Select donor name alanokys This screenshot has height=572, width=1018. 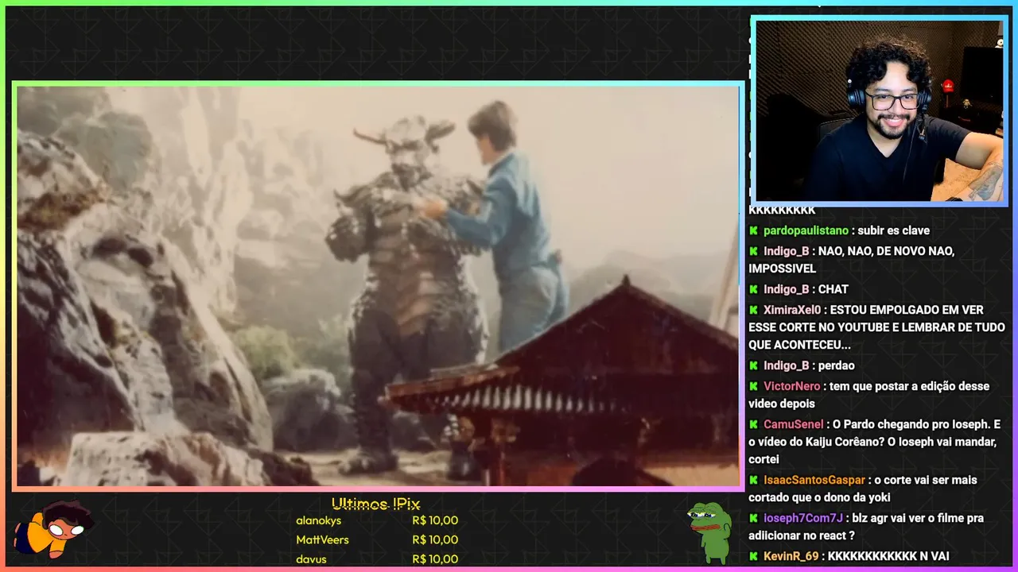tap(318, 521)
